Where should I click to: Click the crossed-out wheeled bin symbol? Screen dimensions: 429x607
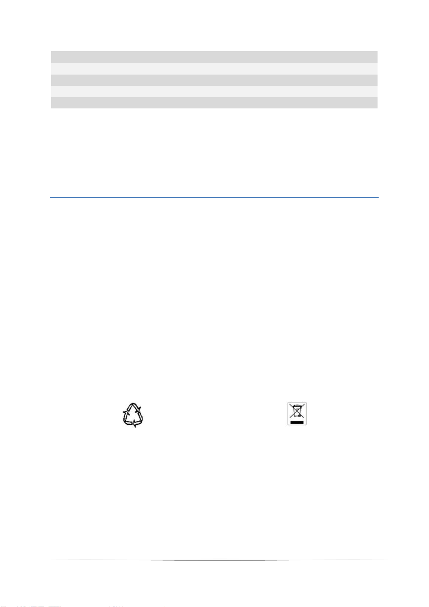pos(297,414)
